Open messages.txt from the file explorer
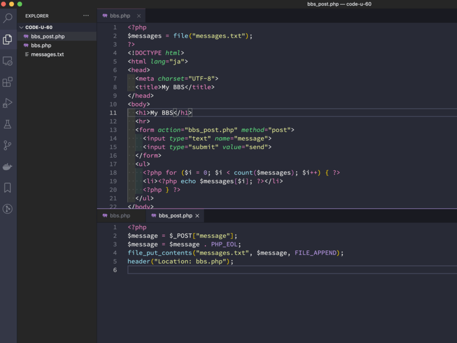 tap(47, 54)
